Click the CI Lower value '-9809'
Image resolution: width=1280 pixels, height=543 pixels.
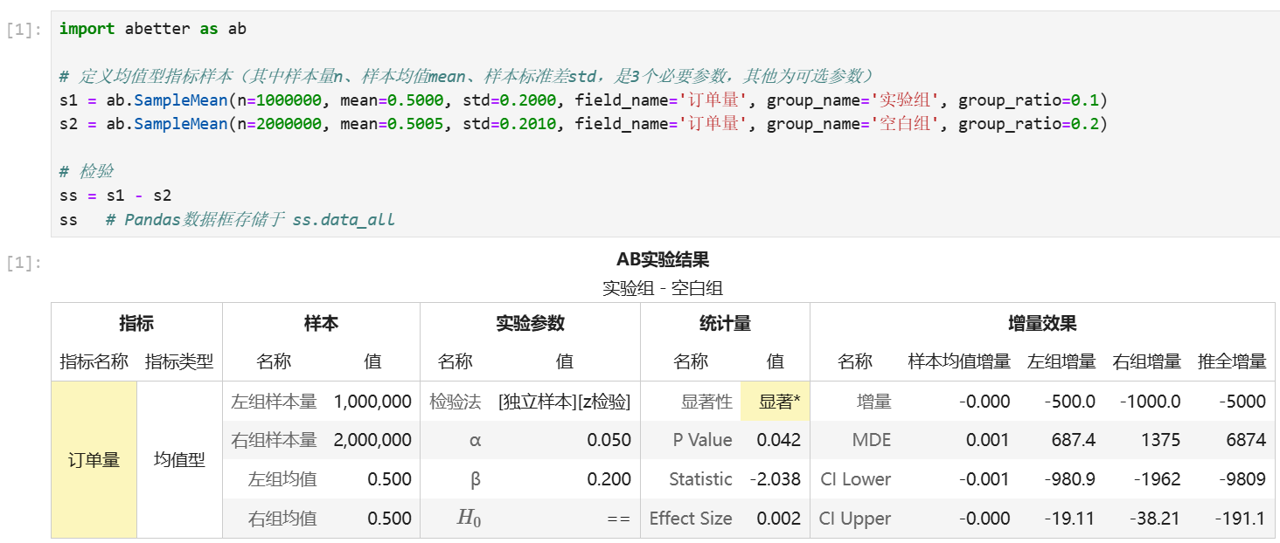click(1244, 479)
